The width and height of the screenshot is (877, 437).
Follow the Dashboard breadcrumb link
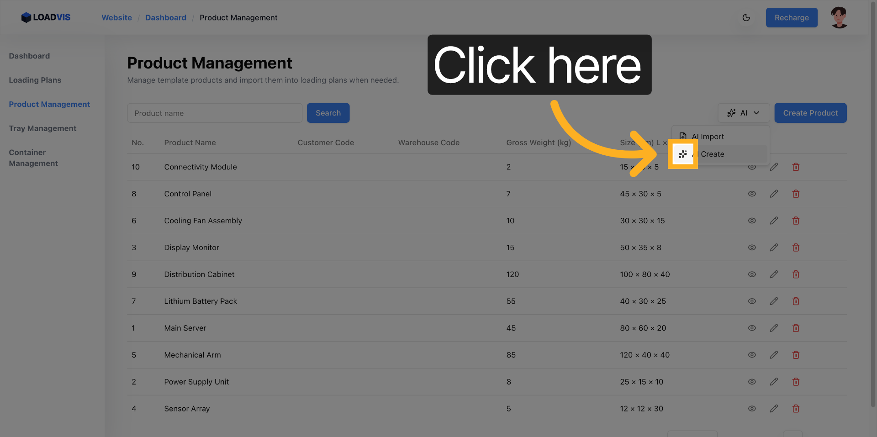[165, 18]
